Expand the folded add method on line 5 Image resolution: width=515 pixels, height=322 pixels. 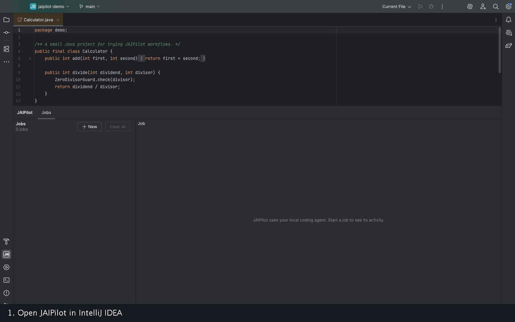tap(30, 59)
